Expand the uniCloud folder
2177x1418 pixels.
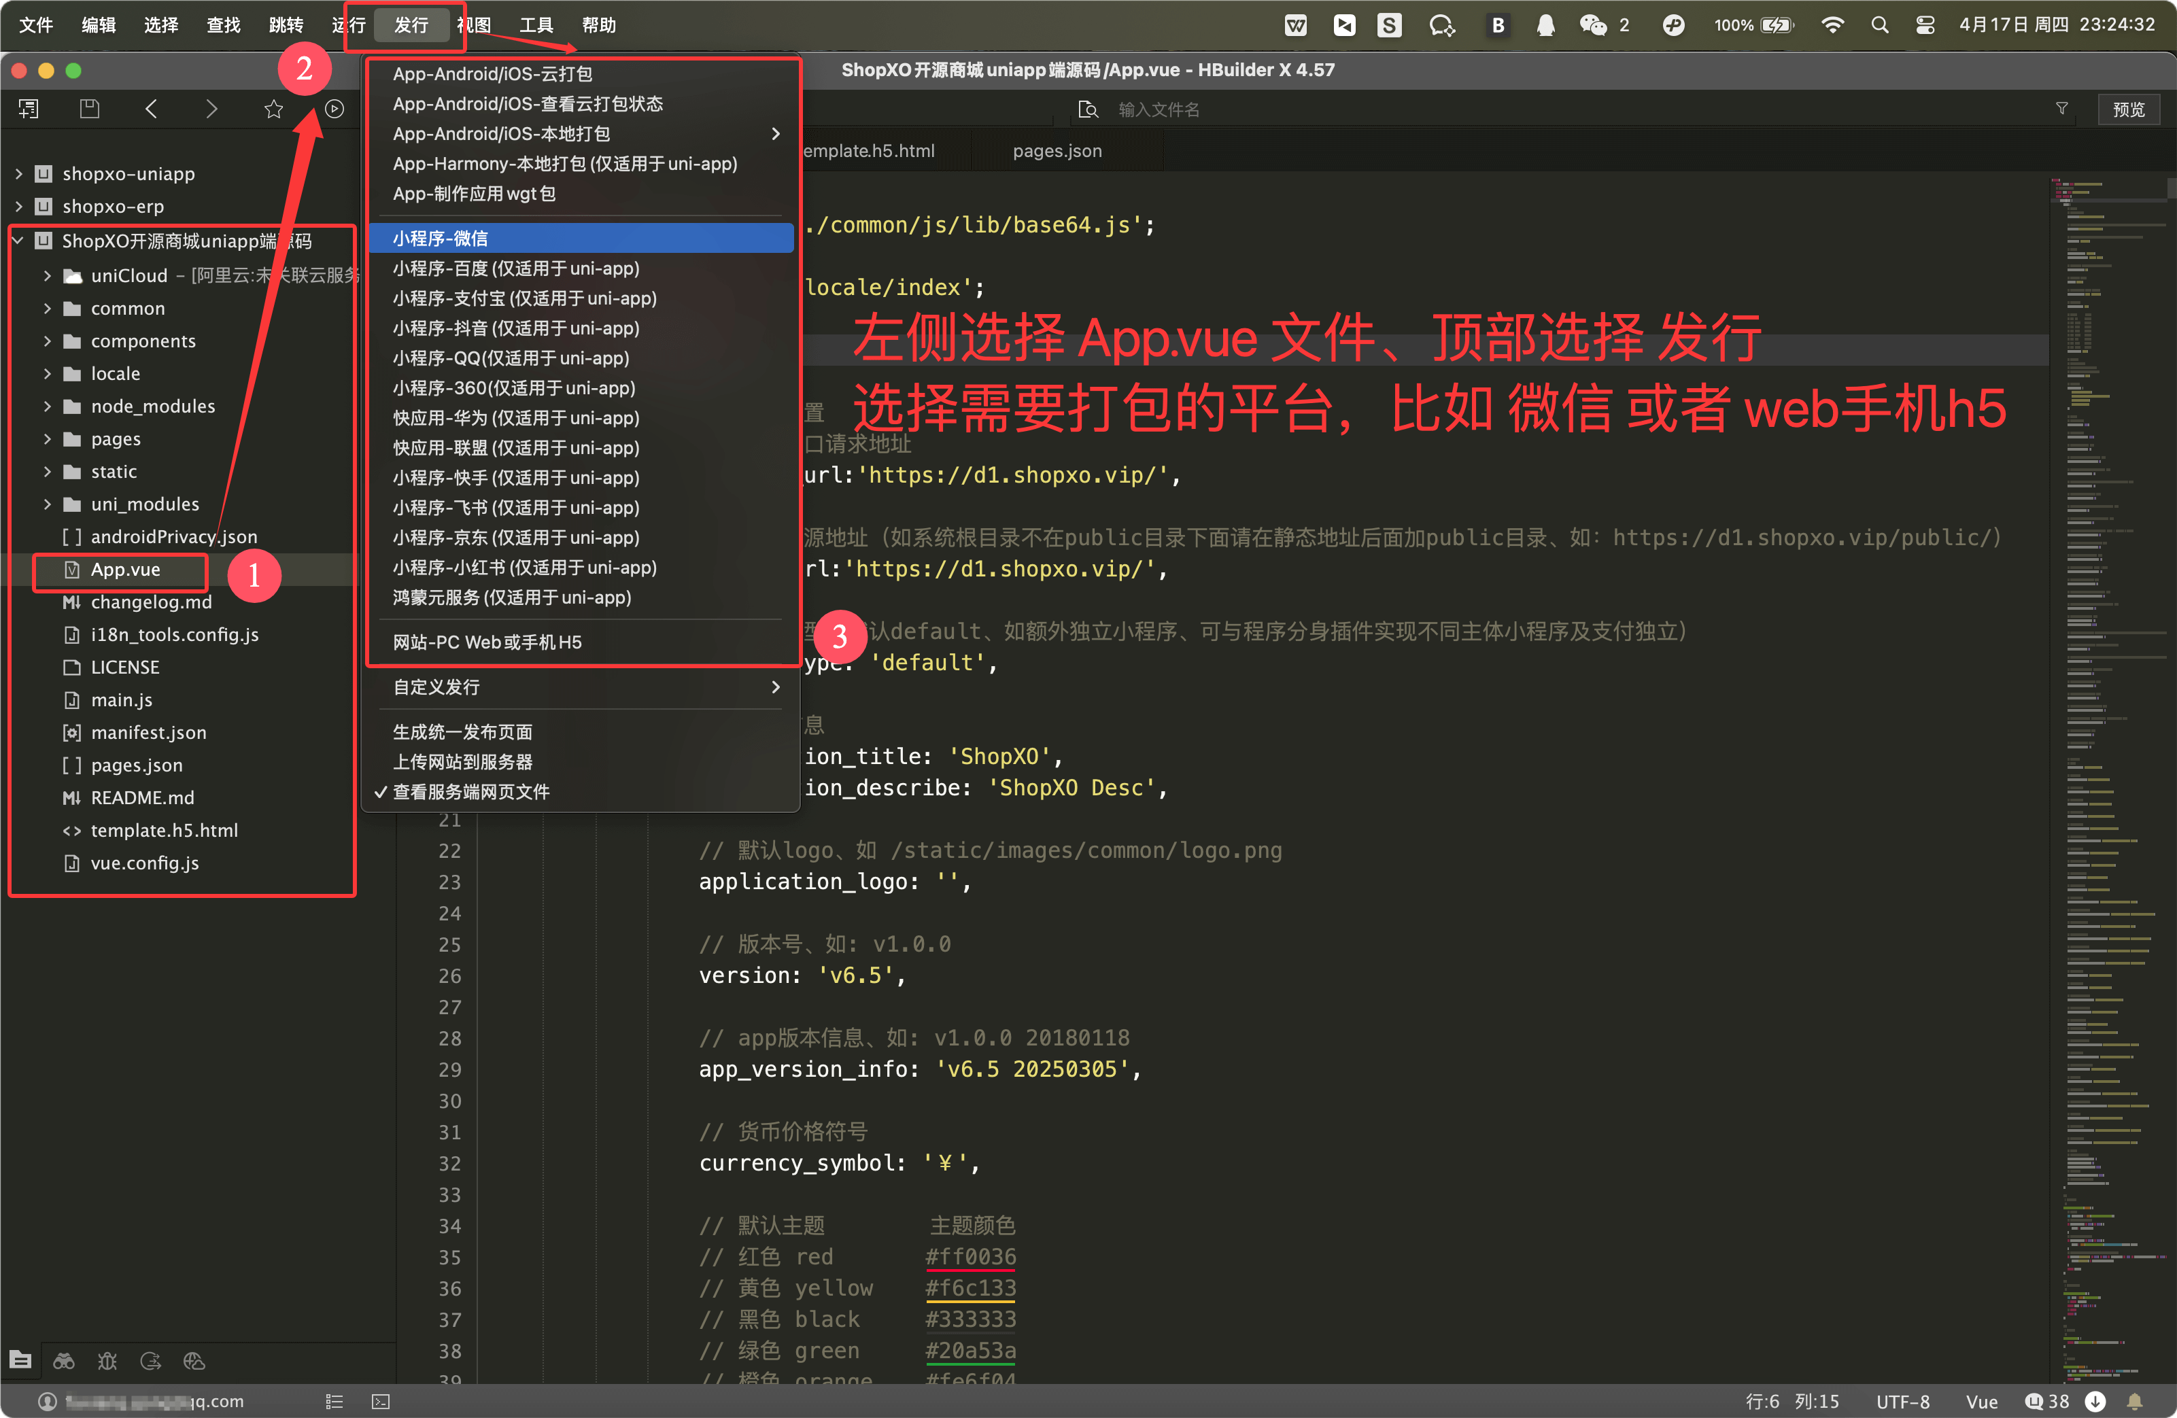[48, 275]
